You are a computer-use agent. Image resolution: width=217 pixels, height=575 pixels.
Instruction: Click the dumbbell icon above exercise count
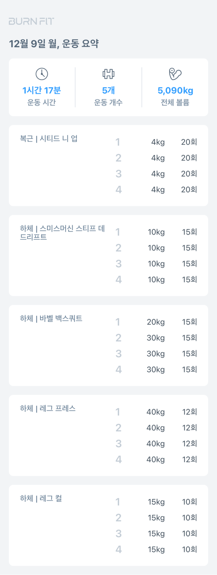[108, 74]
